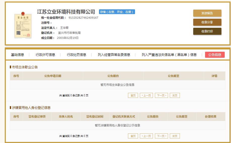Jump to 末页 in 市场主体歇业公告 pagination

tap(175, 95)
